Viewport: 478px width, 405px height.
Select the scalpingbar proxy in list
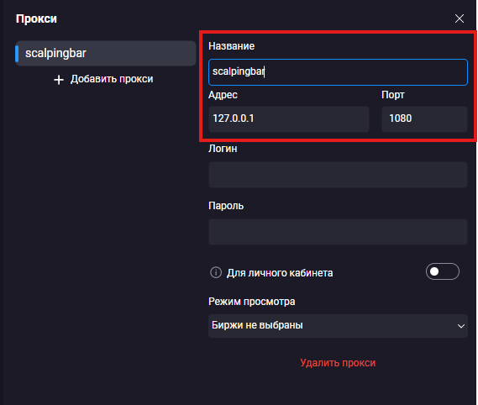tap(106, 54)
